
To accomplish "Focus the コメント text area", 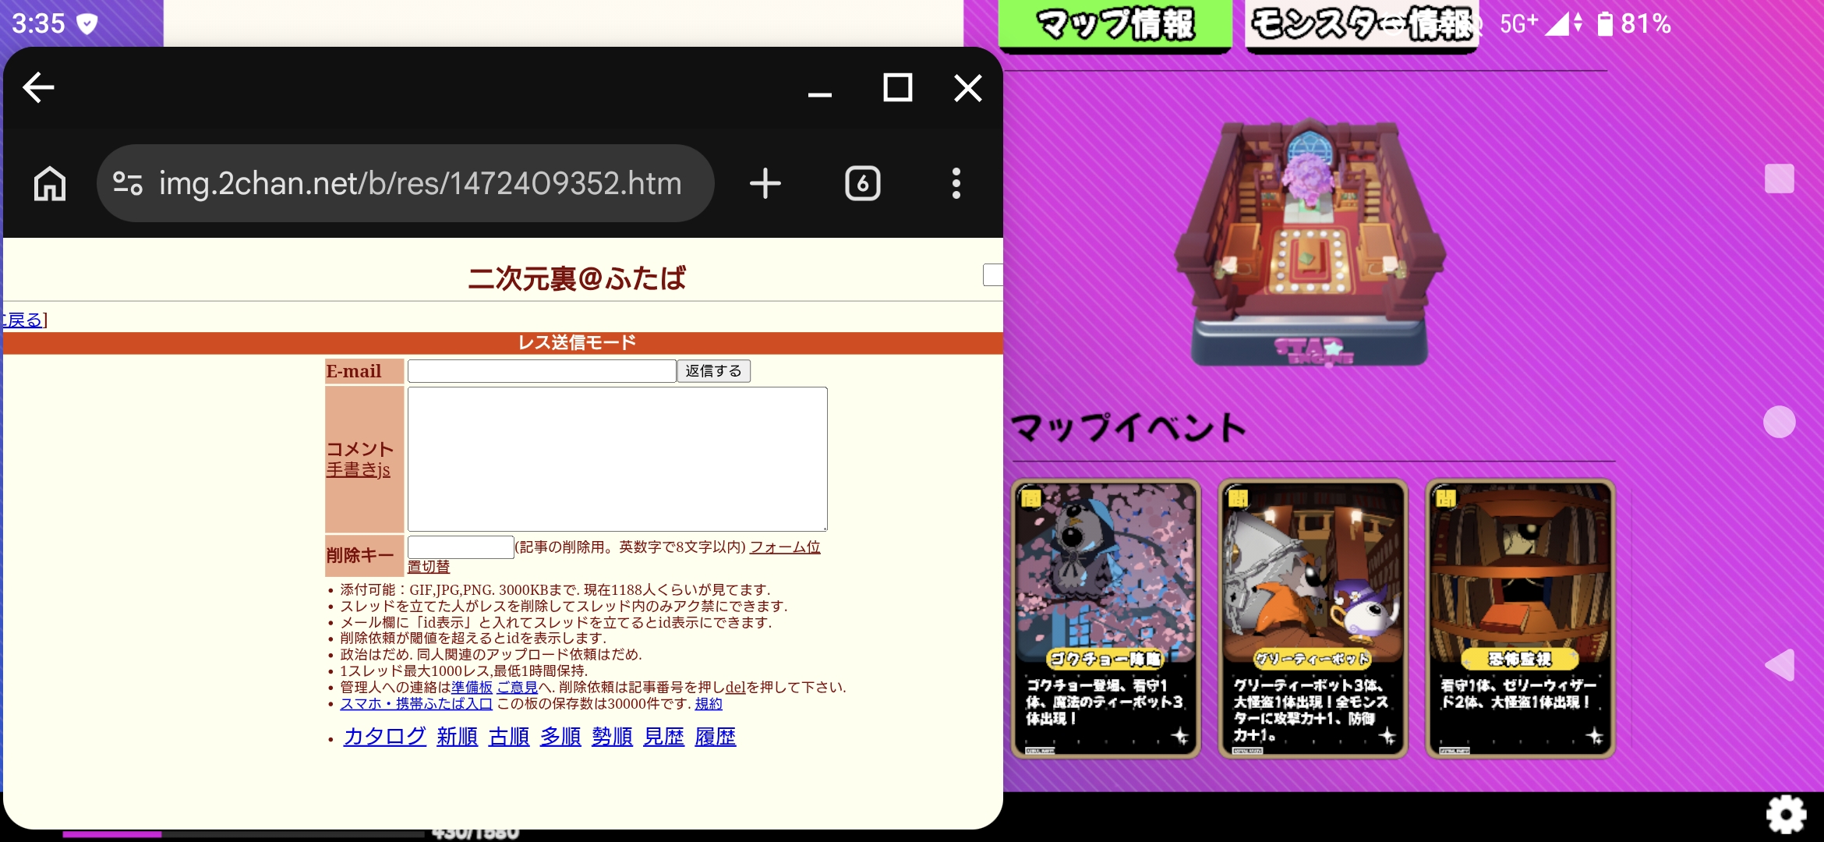I will pyautogui.click(x=617, y=459).
